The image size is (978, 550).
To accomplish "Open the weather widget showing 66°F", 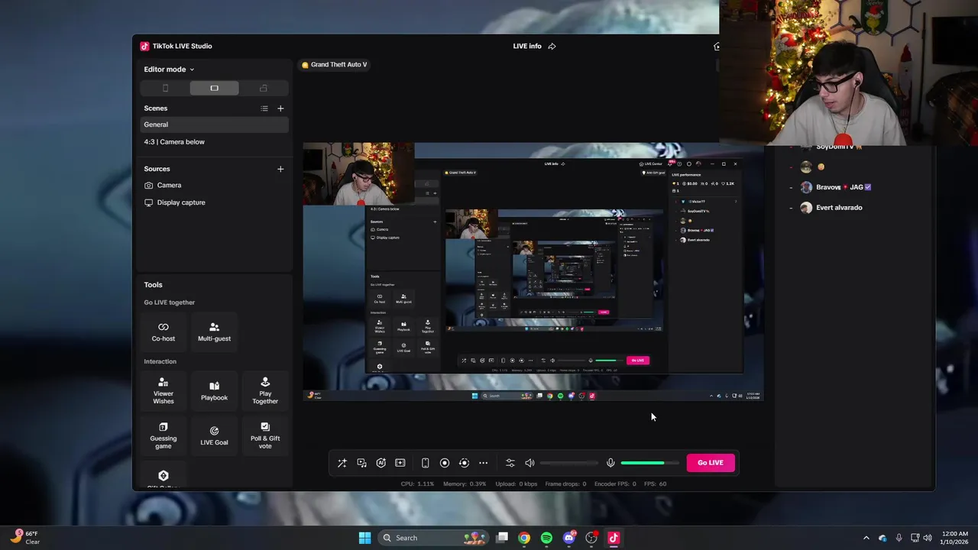I will (25, 538).
